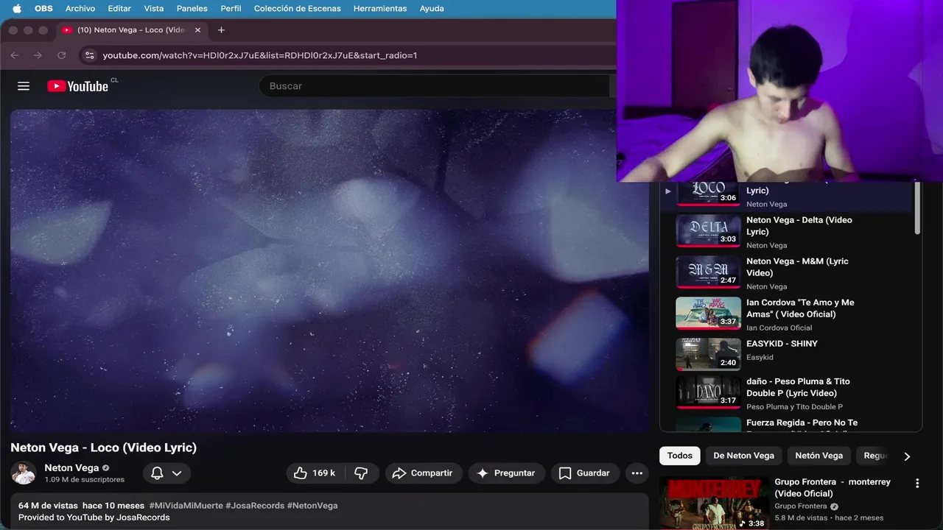Screen dimensions: 943x530
Task: Open the Colección de Escenas menu
Action: click(x=297, y=9)
